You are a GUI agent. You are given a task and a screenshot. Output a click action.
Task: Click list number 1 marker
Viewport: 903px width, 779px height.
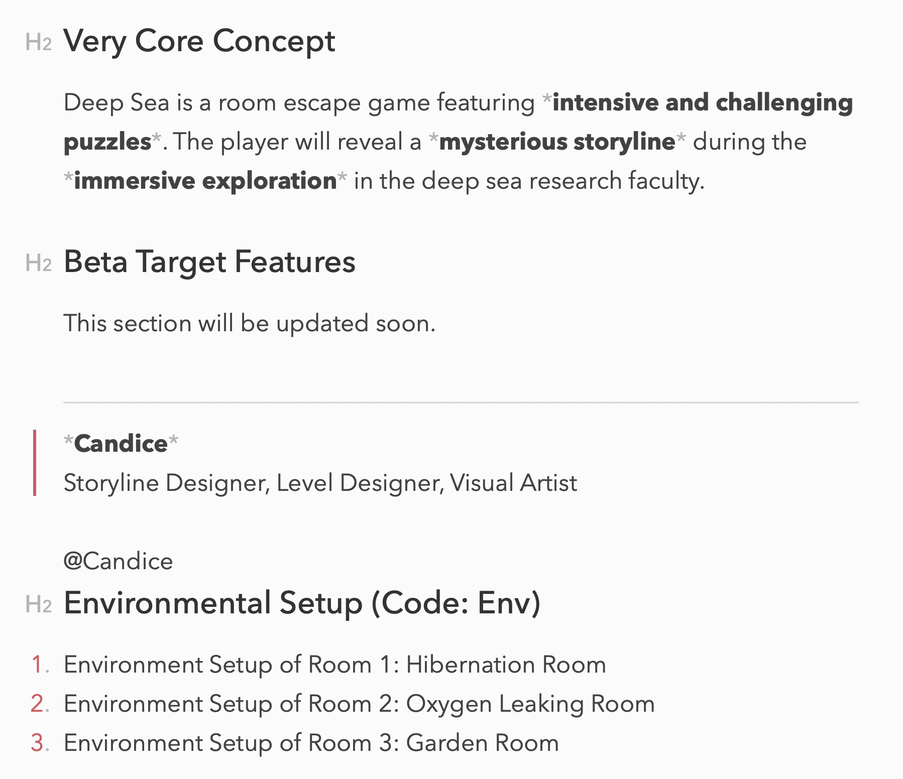[x=40, y=665]
